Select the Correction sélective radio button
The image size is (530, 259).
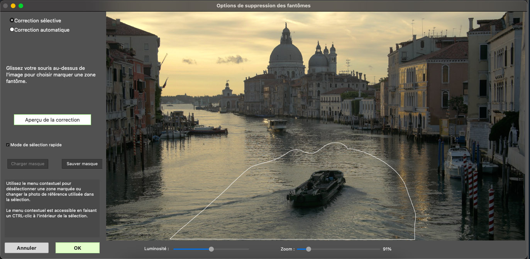click(12, 20)
